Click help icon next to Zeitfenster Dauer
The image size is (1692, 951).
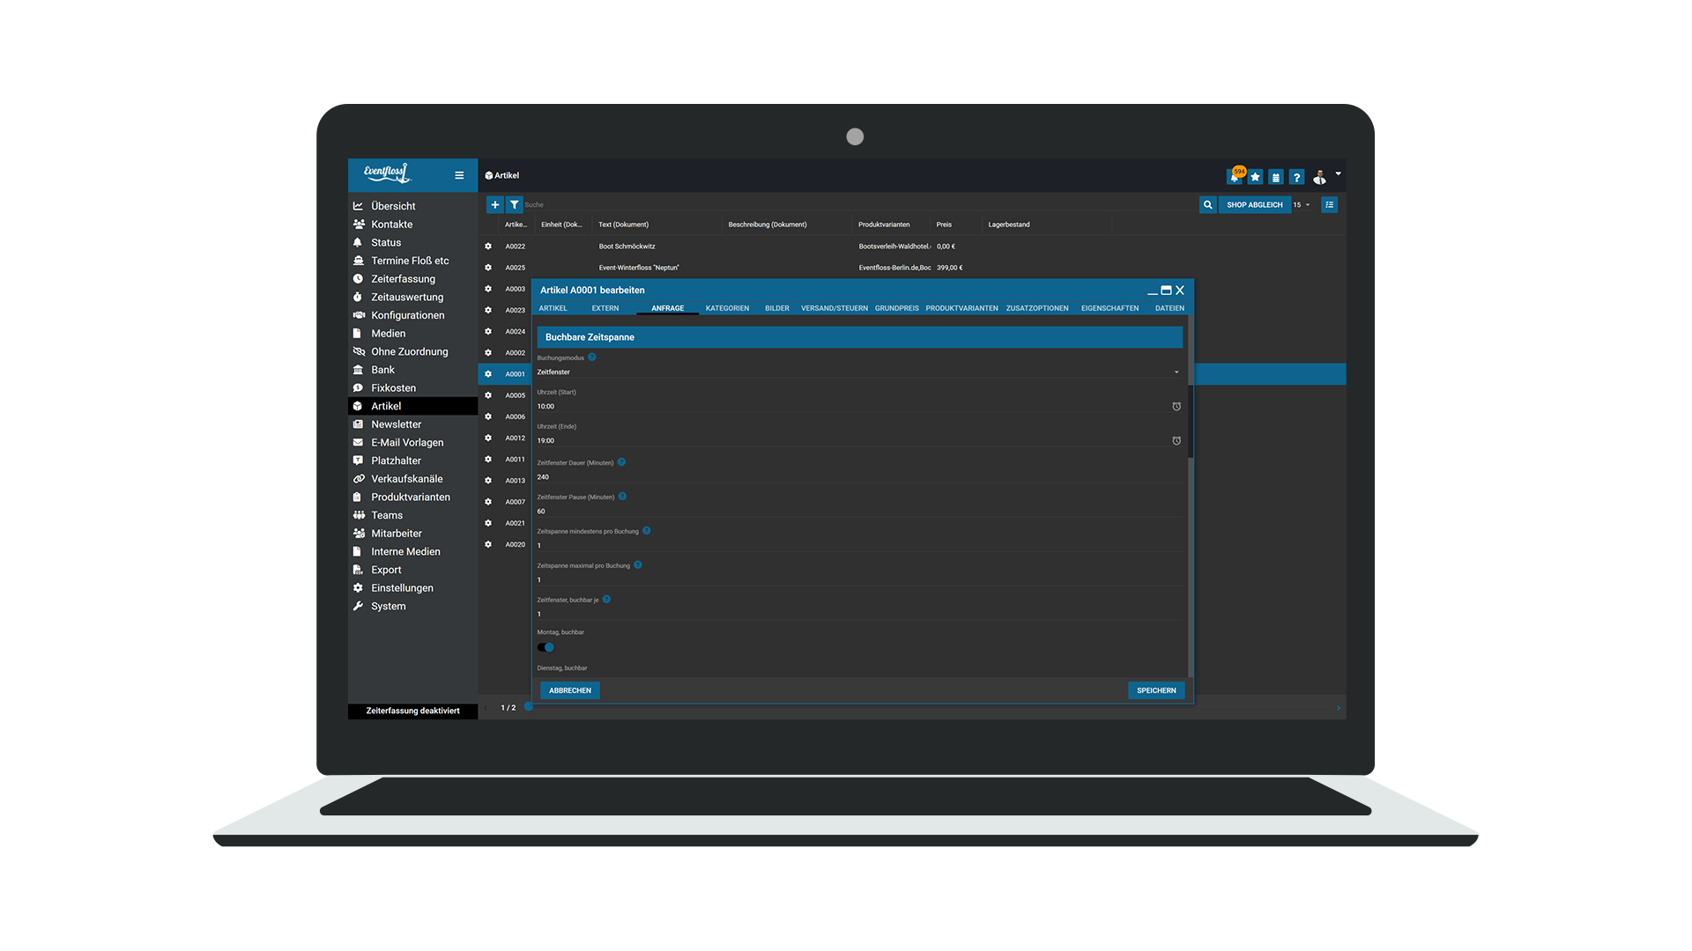pos(621,462)
